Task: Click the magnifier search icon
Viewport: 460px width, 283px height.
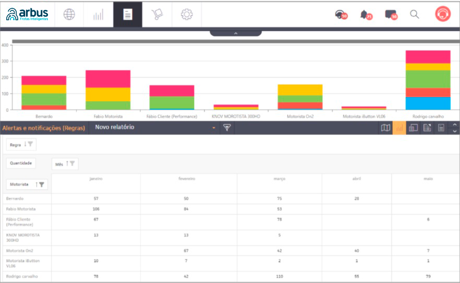Action: point(415,15)
